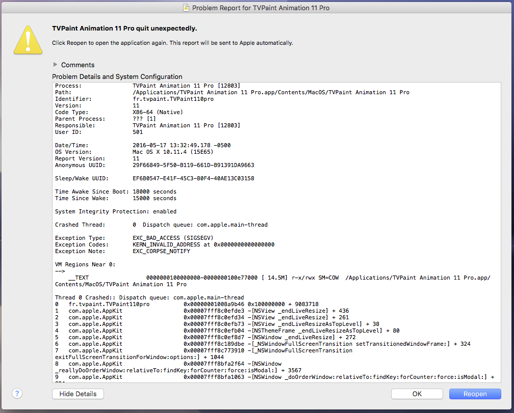Click the frame ending "setTransitionedWindowFrame:] + 324"
The height and width of the screenshot is (413, 514).
coord(359,344)
